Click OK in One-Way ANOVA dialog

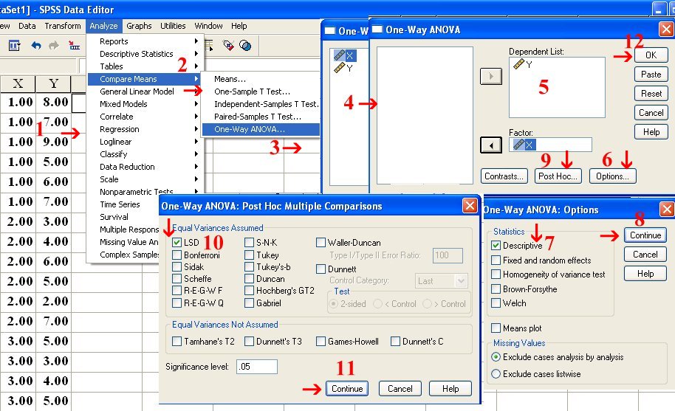pyautogui.click(x=651, y=55)
